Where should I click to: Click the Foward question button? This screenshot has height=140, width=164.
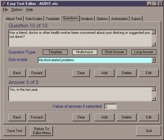point(37,73)
